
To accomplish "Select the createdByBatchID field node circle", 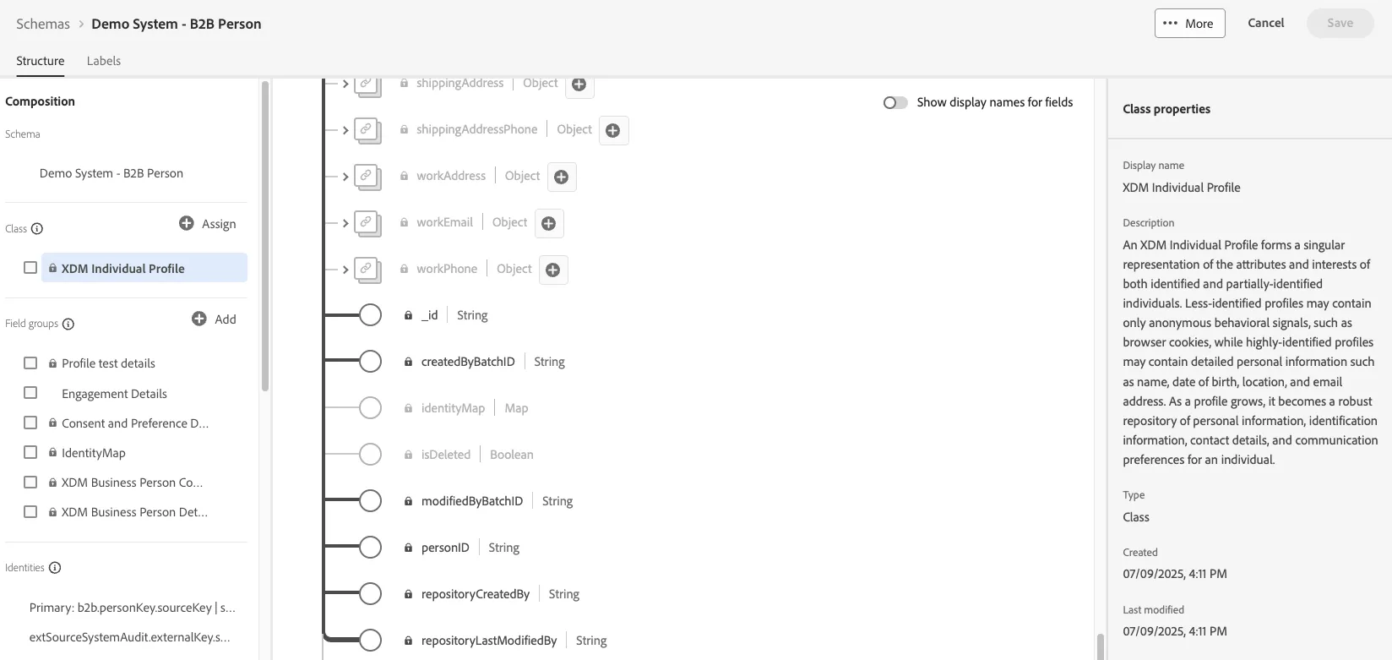I will [x=370, y=362].
